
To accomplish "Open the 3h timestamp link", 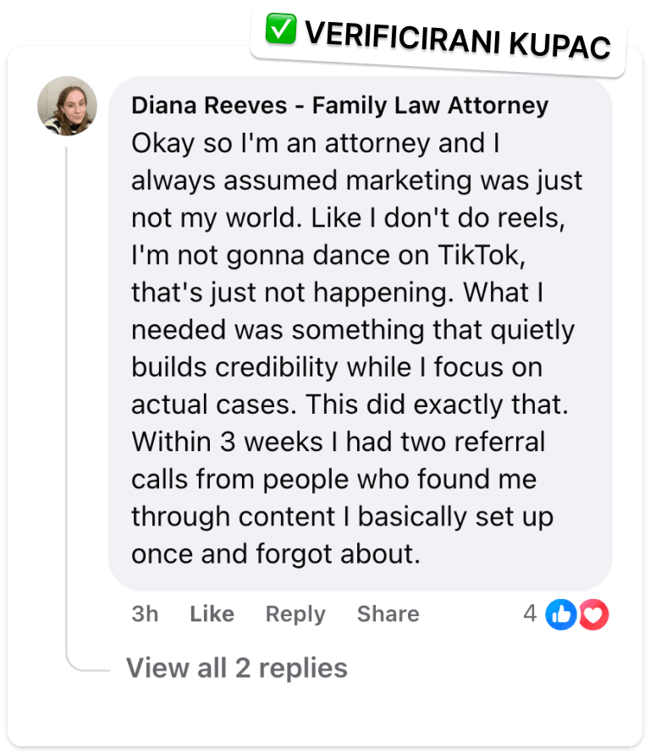I will (x=145, y=614).
